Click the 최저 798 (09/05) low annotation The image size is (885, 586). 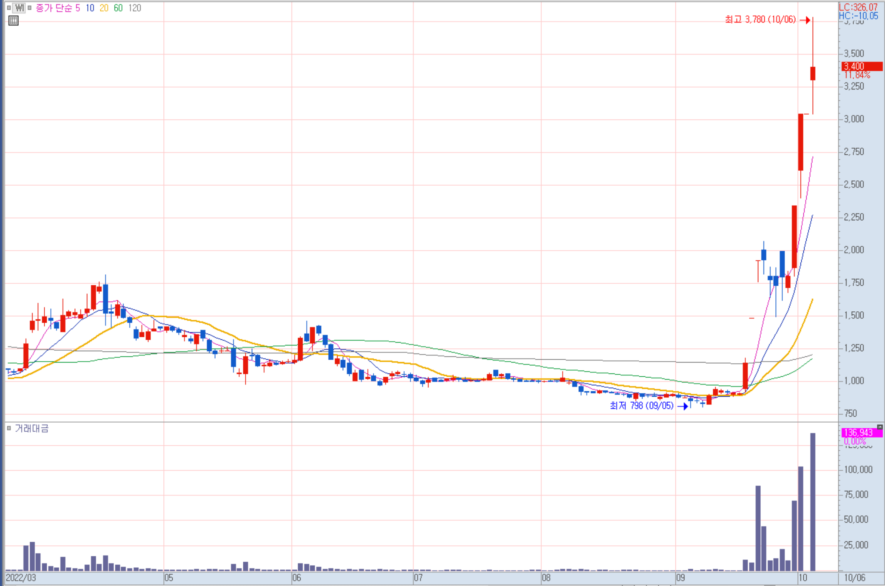pos(642,406)
